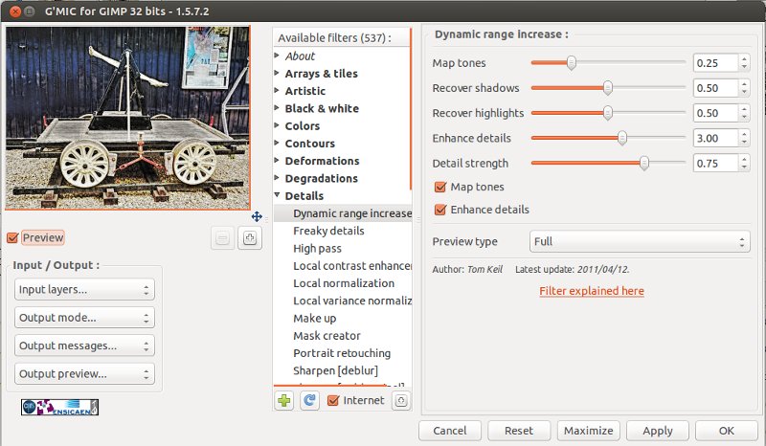Click the Map tones spinner arrows
The height and width of the screenshot is (446, 766).
[744, 63]
